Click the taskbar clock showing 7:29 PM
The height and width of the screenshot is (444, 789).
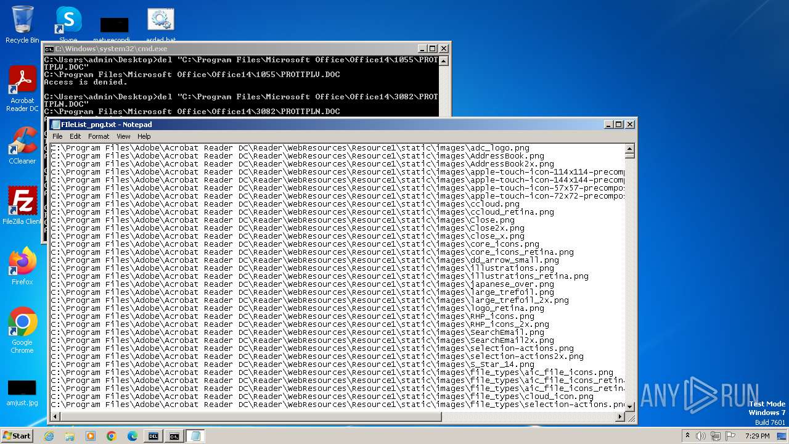click(x=757, y=436)
